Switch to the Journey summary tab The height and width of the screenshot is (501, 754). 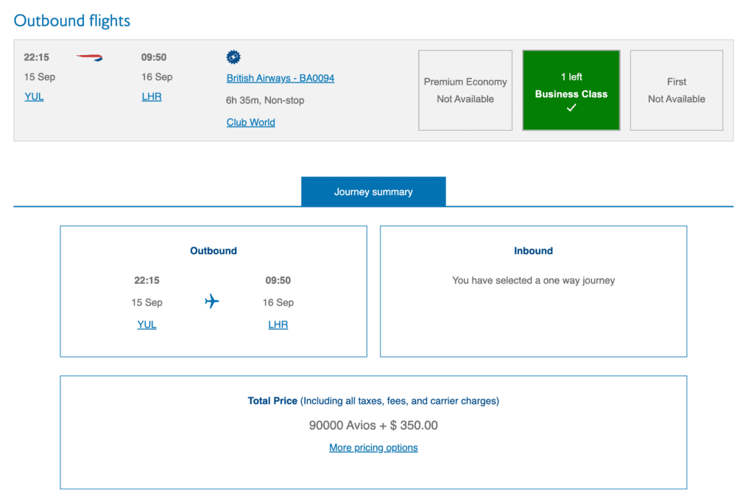coord(373,191)
